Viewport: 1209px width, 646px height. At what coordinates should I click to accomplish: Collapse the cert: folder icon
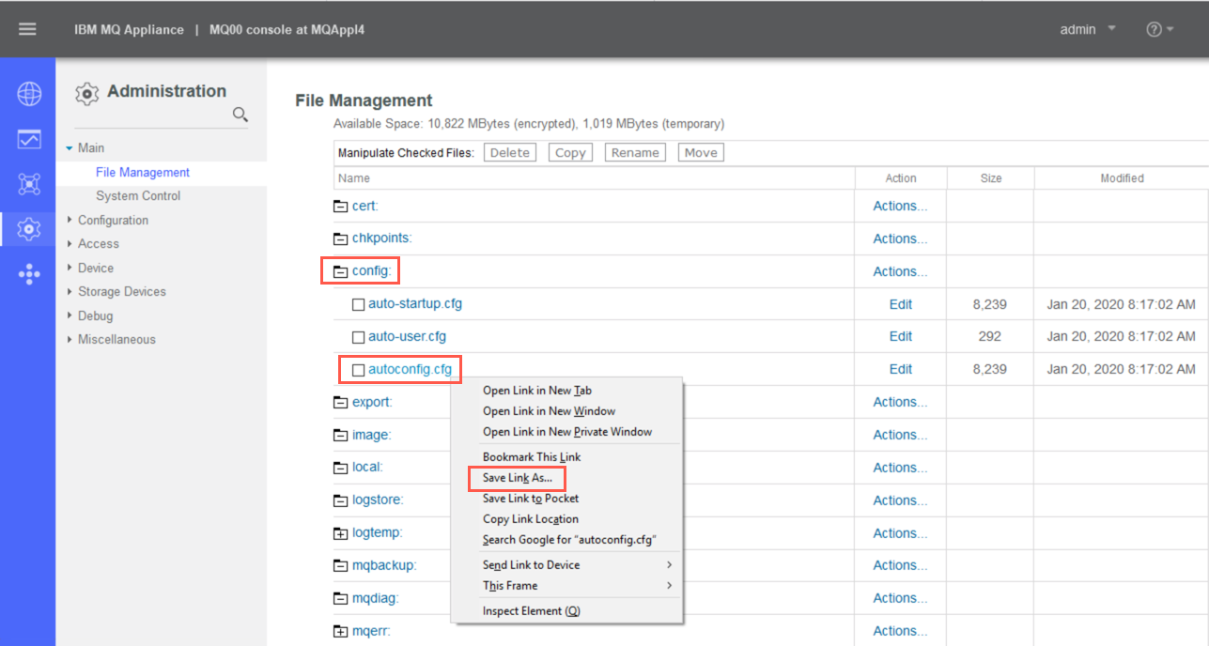[x=340, y=207]
